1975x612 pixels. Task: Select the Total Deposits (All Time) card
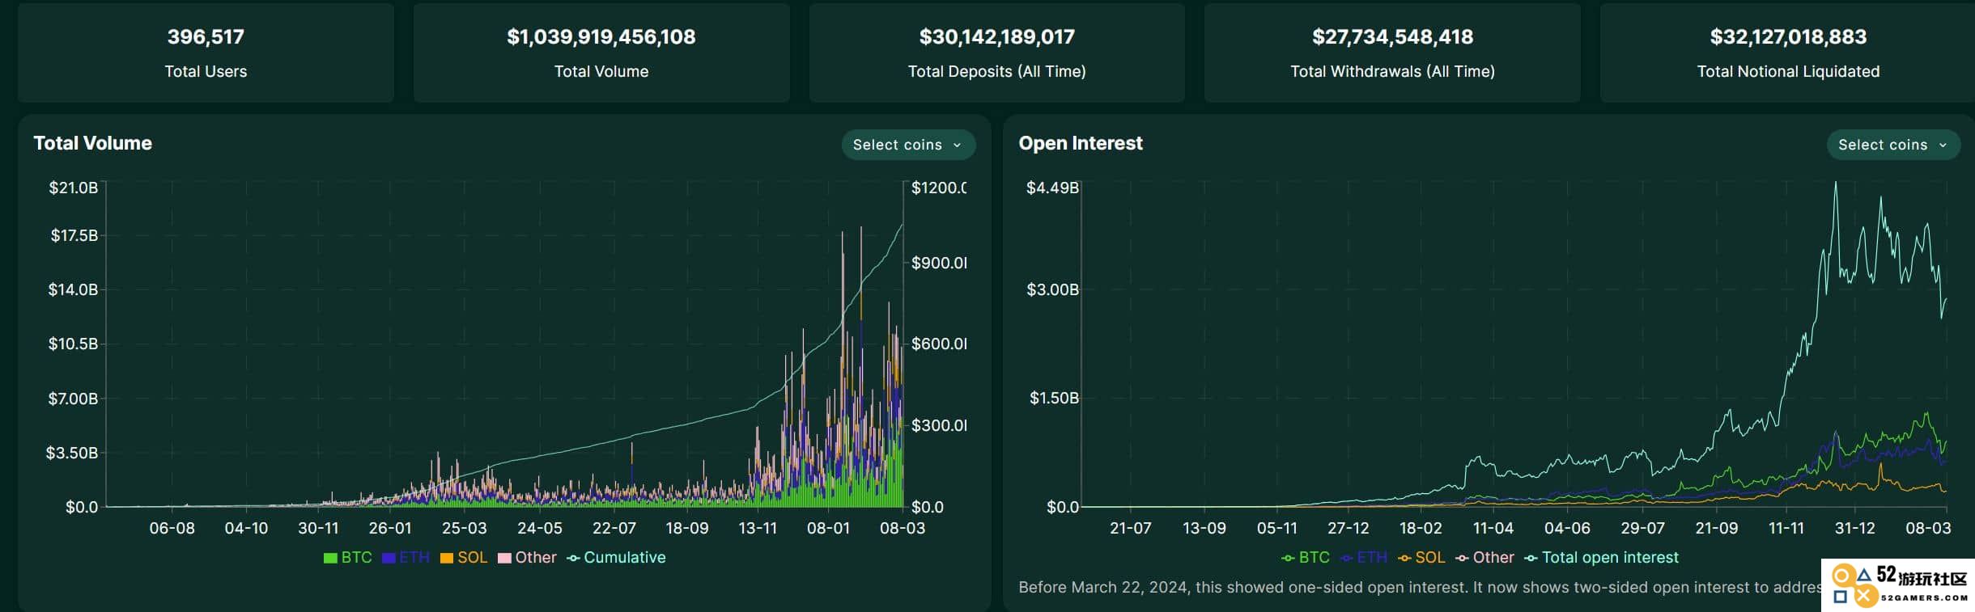[996, 53]
